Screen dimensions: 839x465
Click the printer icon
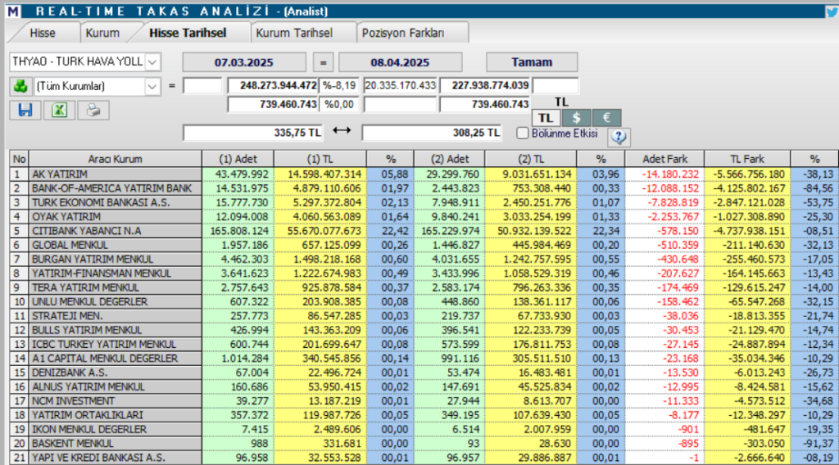(x=93, y=110)
